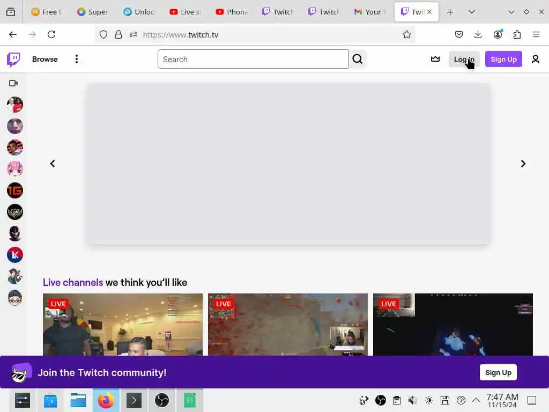Open the first sidebar channel avatar with red heart

click(14, 105)
